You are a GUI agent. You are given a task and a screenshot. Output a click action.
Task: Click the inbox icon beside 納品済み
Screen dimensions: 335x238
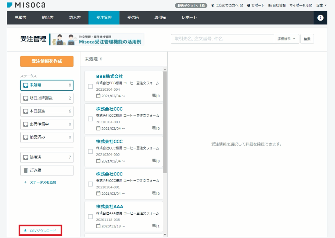click(x=26, y=137)
